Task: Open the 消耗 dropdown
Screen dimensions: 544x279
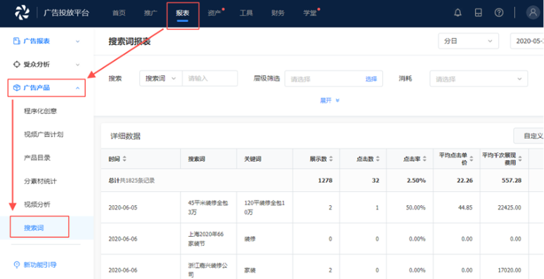Action: tap(479, 79)
